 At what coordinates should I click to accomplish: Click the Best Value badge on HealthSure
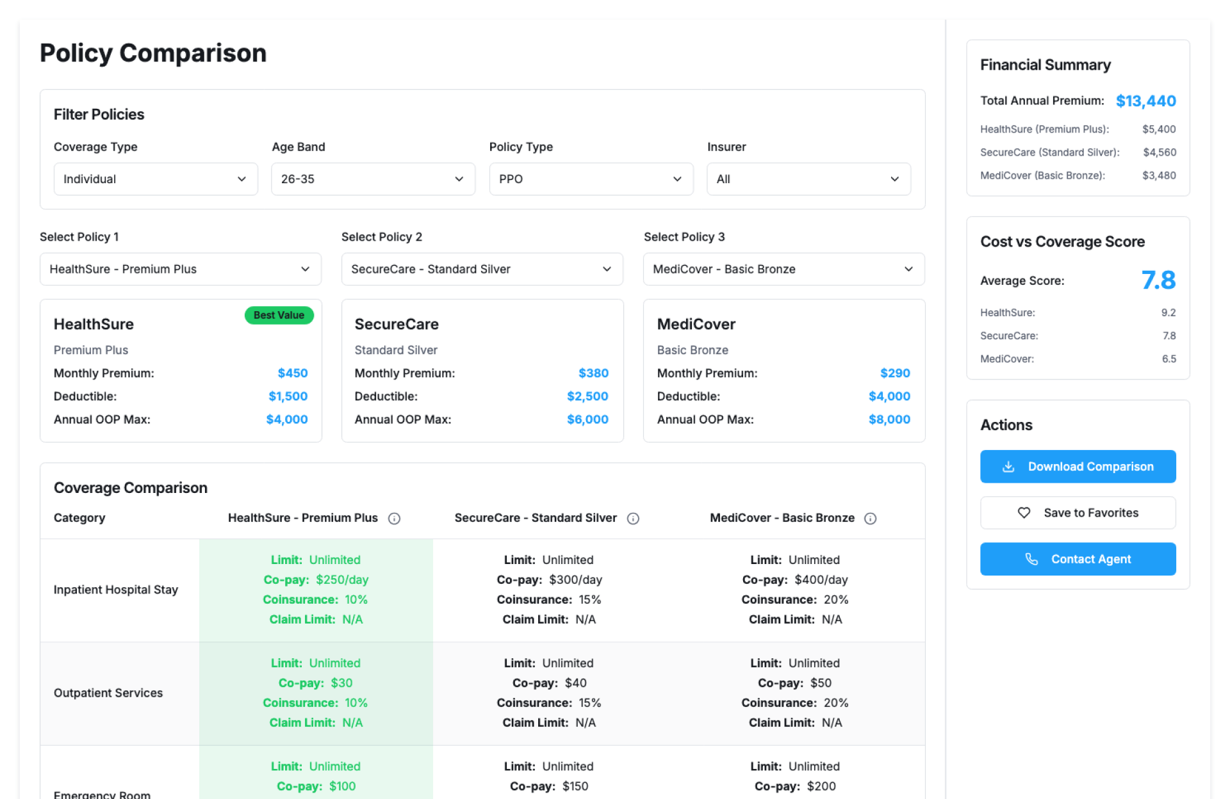click(x=279, y=315)
